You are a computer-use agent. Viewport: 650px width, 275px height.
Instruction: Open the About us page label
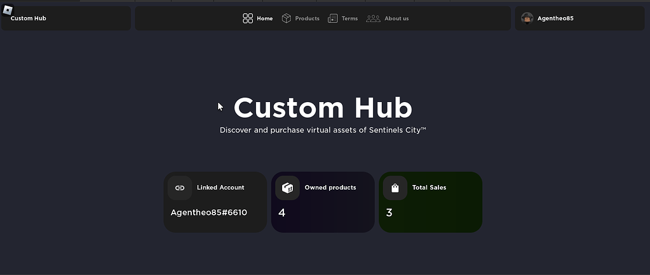[x=396, y=18]
